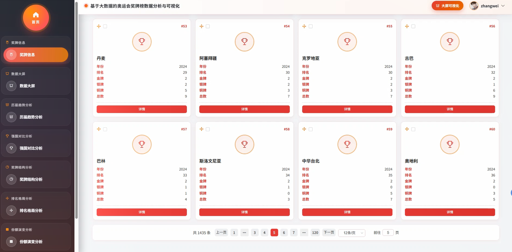Click the trophy icon on 阿塞拜疆 card
Viewport: 512px width, 252px height.
pos(244,41)
